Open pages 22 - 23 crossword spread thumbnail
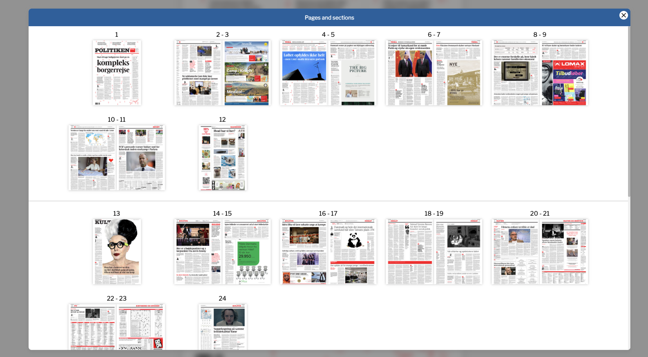 coord(117,327)
